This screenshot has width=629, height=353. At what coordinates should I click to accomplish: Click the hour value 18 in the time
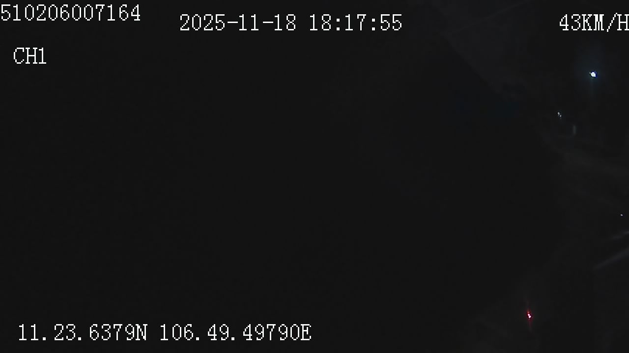point(320,23)
